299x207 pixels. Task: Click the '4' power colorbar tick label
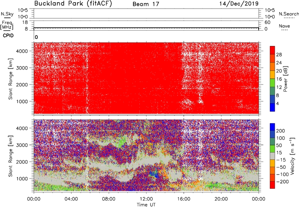click(277, 103)
